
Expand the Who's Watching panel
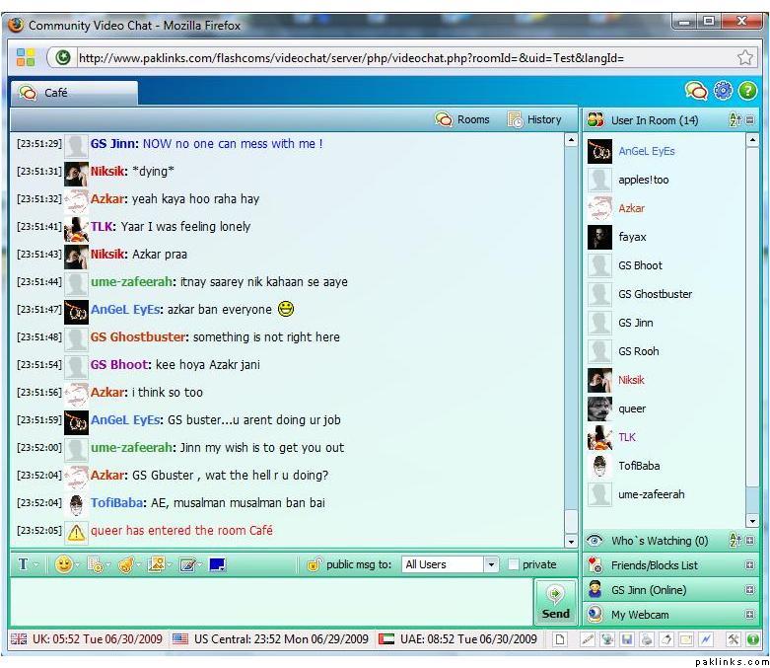pos(750,541)
